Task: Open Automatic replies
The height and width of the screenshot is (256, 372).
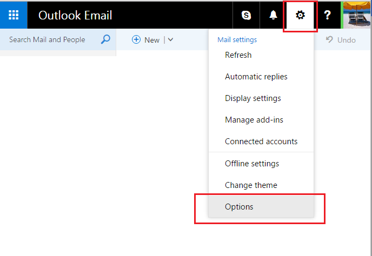Action: [x=261, y=77]
